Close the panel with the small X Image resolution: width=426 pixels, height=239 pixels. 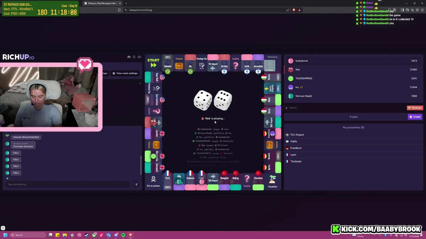140,83
